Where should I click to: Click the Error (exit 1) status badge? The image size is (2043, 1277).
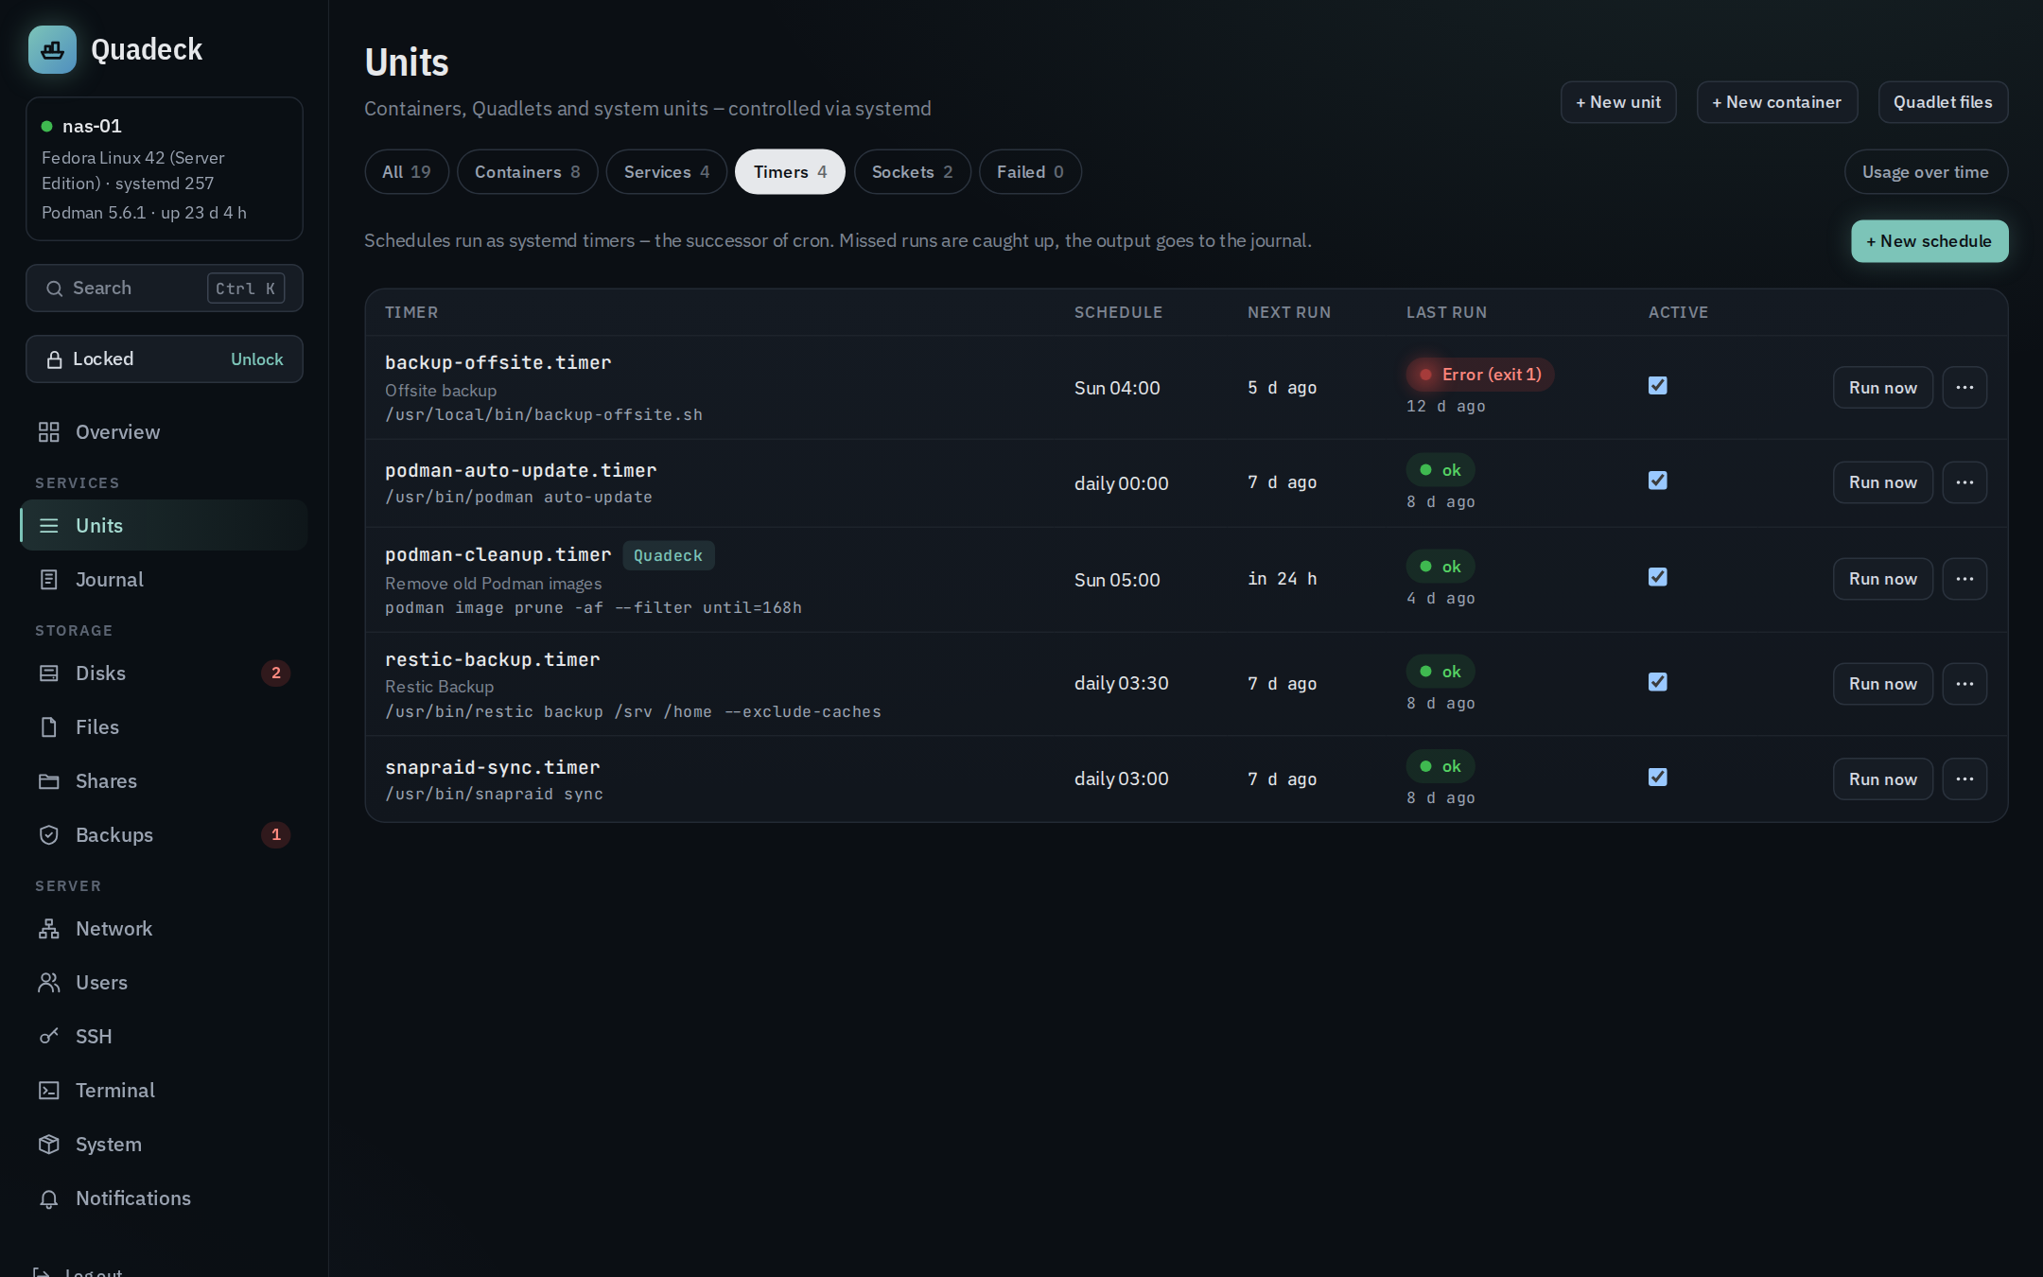tap(1480, 375)
